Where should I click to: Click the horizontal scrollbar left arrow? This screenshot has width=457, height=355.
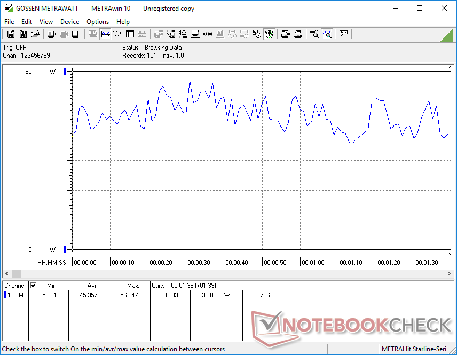(x=7, y=273)
